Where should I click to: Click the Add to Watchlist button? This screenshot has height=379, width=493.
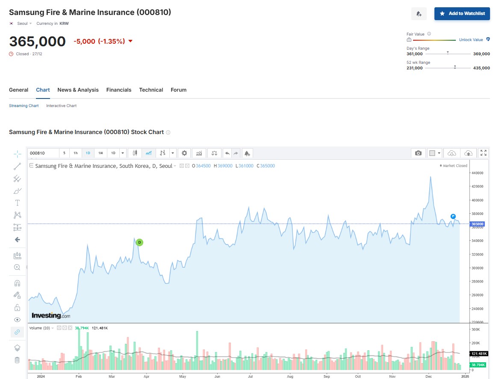(x=462, y=14)
